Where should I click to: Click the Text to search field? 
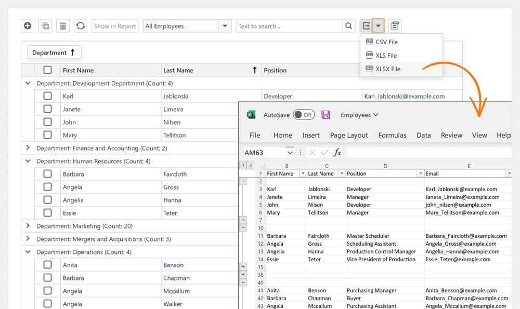pyautogui.click(x=289, y=26)
